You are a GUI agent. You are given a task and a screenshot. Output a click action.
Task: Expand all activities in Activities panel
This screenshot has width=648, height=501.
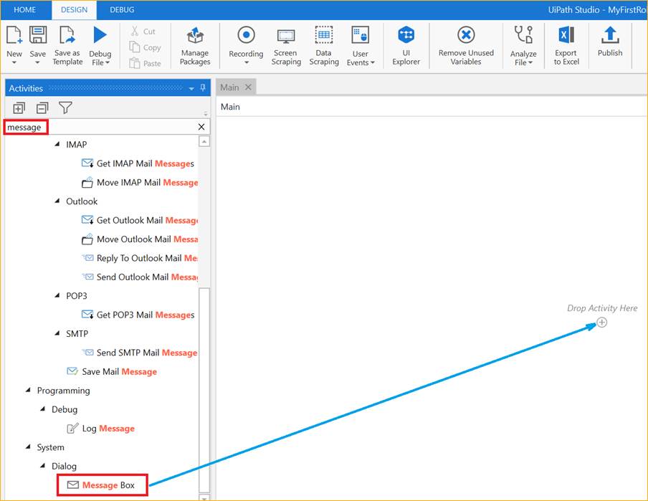(x=19, y=108)
